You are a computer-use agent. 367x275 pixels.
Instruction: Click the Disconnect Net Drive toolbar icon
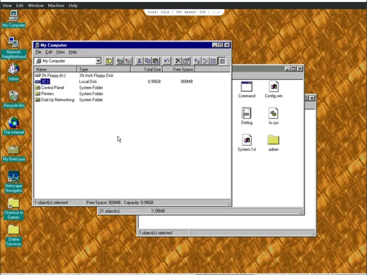tap(128, 61)
